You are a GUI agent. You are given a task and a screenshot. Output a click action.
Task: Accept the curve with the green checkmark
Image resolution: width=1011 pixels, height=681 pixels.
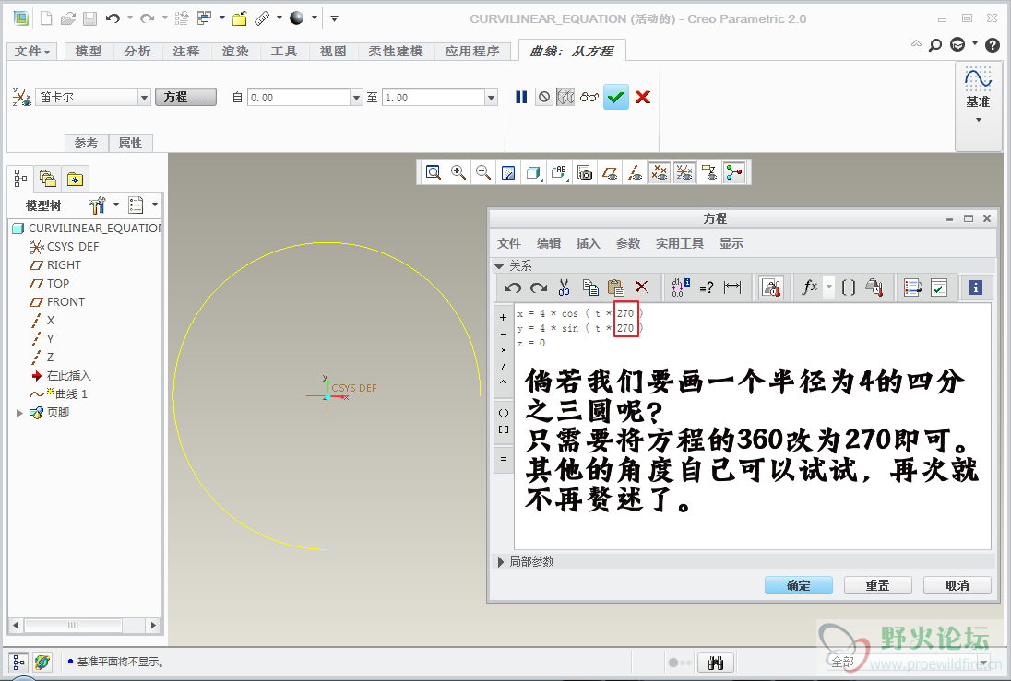[x=616, y=98]
